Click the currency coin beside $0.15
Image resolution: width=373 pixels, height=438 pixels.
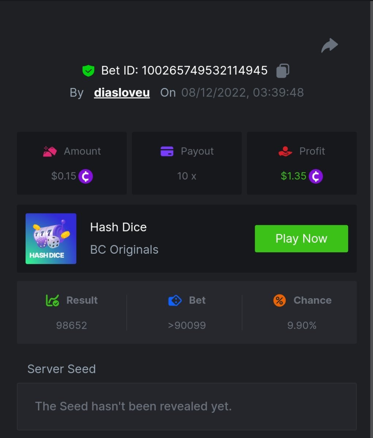click(x=85, y=176)
